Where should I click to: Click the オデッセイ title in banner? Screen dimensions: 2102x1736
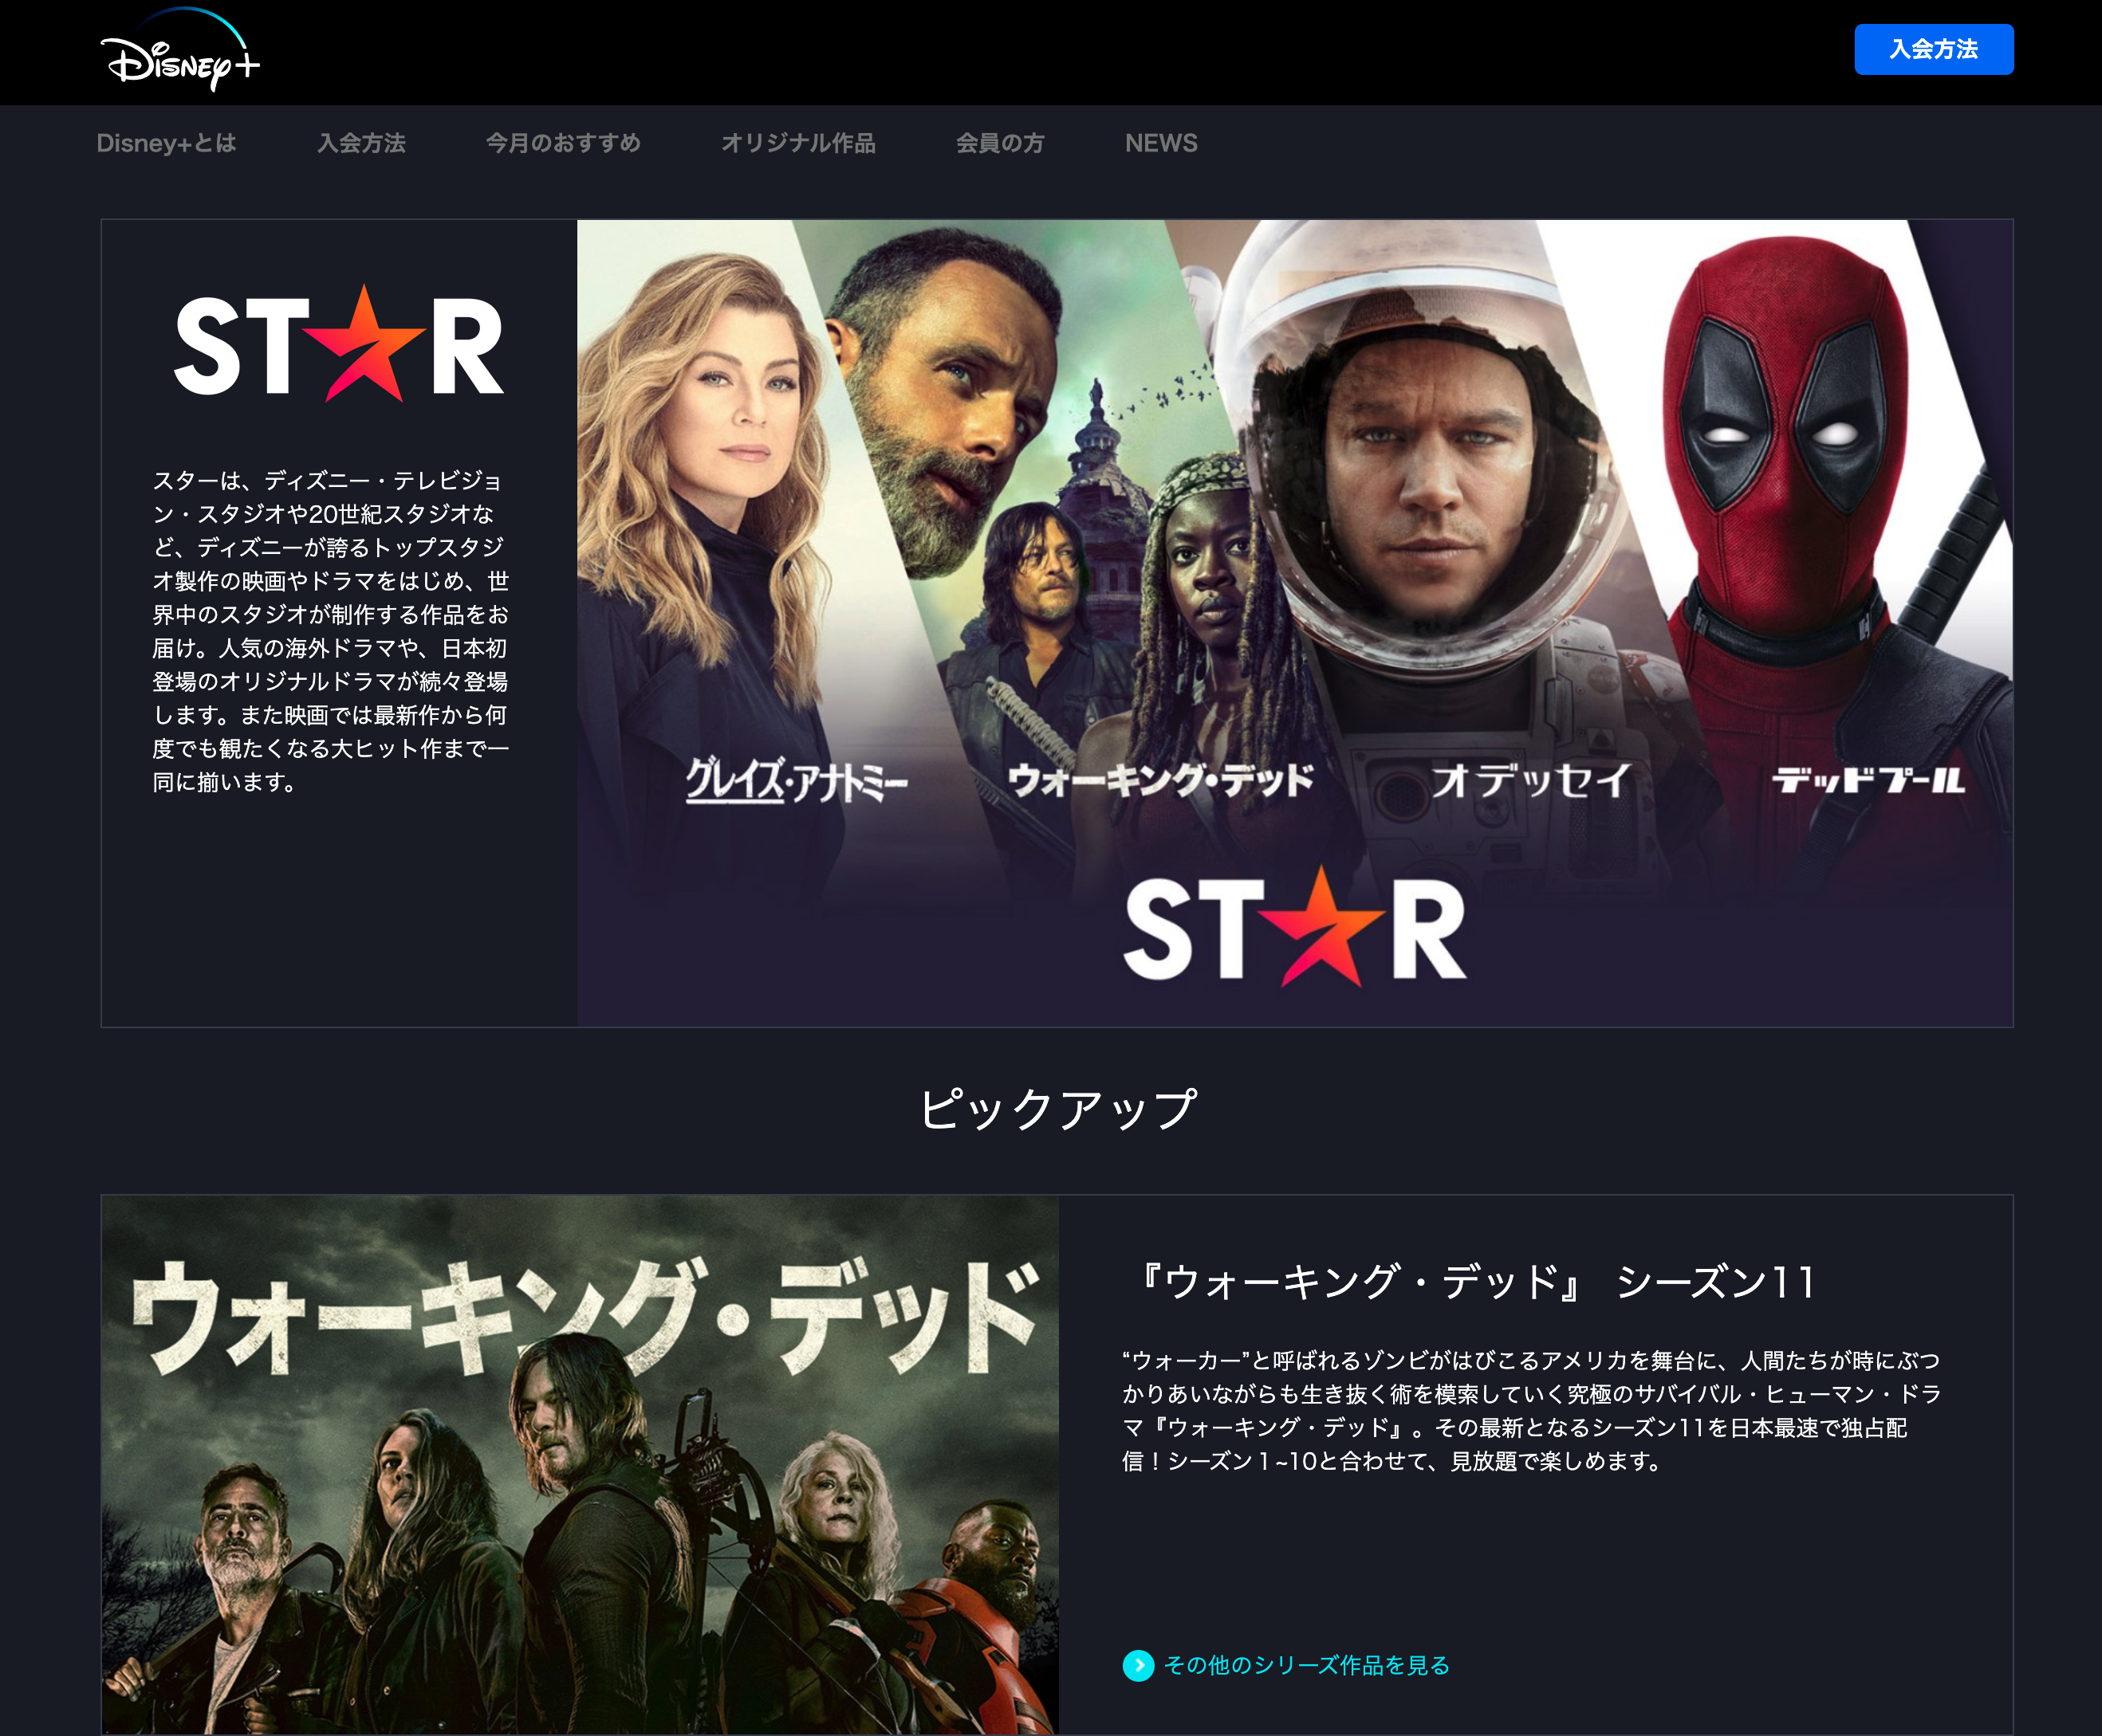(1532, 780)
